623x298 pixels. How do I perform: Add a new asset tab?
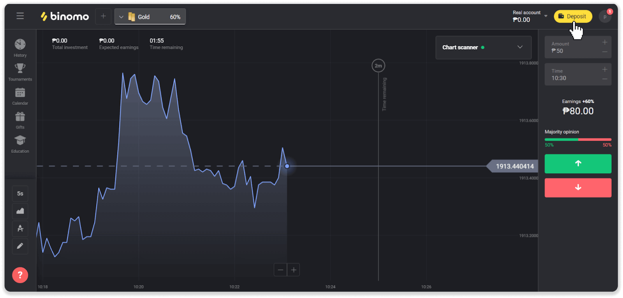(x=103, y=16)
